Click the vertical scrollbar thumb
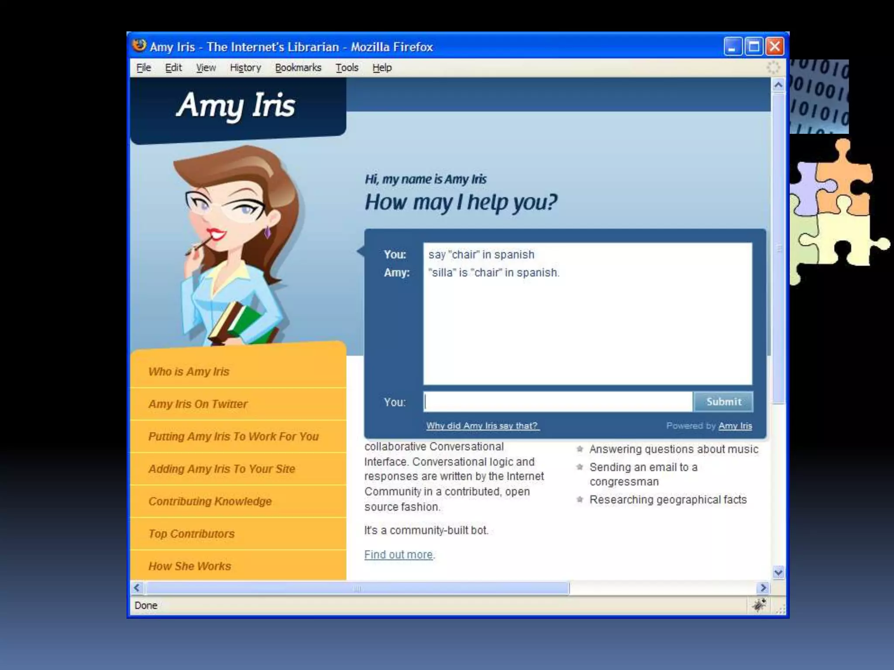Image resolution: width=894 pixels, height=670 pixels. [x=778, y=249]
